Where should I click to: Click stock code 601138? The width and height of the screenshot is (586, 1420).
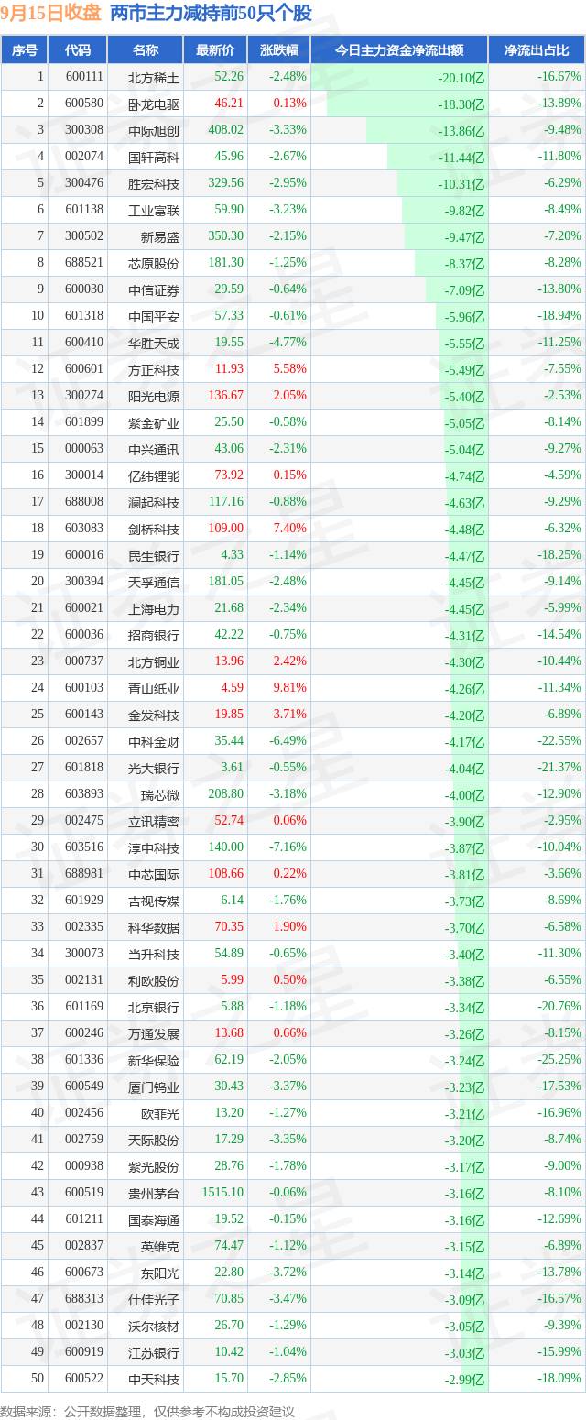84,210
